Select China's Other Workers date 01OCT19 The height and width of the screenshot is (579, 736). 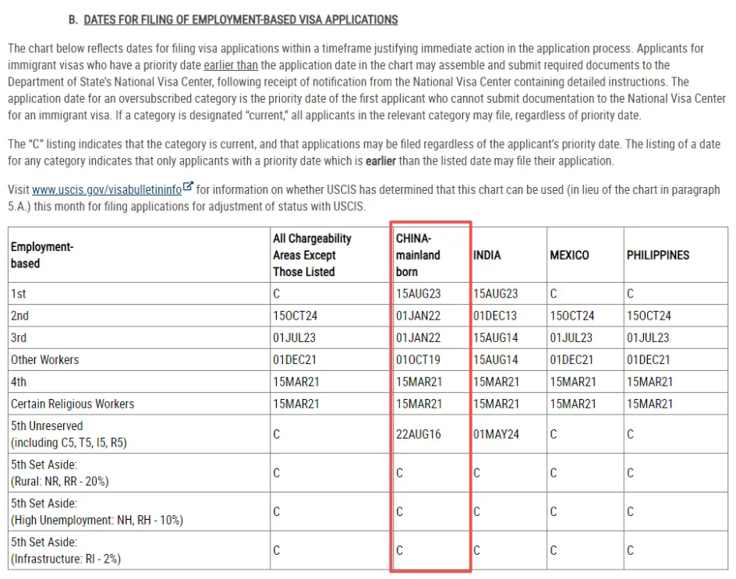coord(419,359)
